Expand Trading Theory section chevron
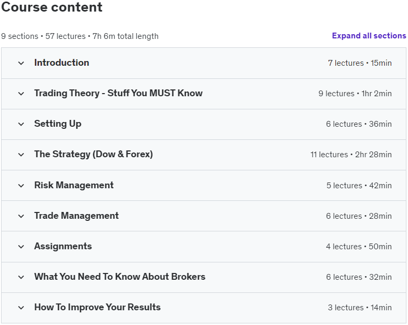408x325 pixels. point(21,94)
